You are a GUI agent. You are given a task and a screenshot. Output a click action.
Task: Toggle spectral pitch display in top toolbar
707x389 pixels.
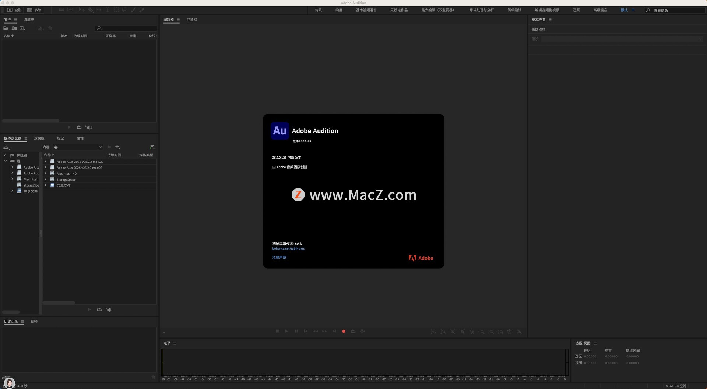[x=70, y=10]
